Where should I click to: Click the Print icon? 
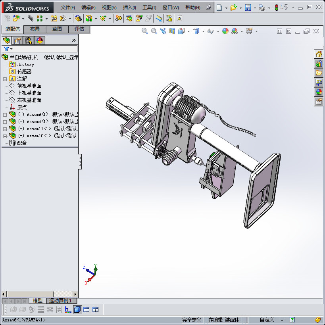[262, 8]
